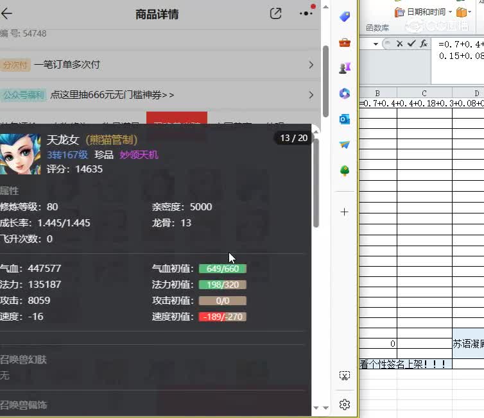Open the 点这里抽666元无门槛神券 row
The width and height of the screenshot is (484, 418).
coord(160,95)
